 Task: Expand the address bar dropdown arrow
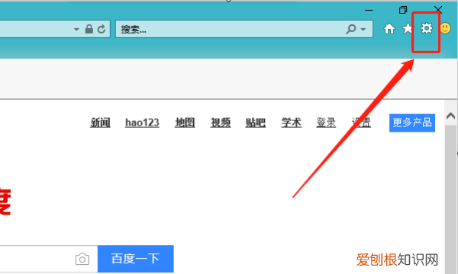[x=76, y=29]
